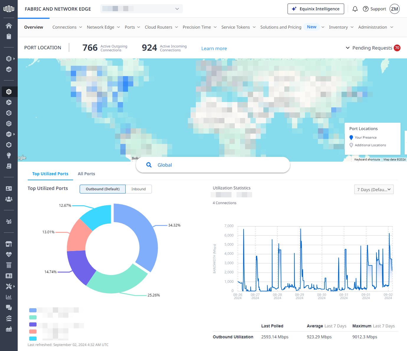
Task: Click the ZM user avatar
Action: coord(395,9)
